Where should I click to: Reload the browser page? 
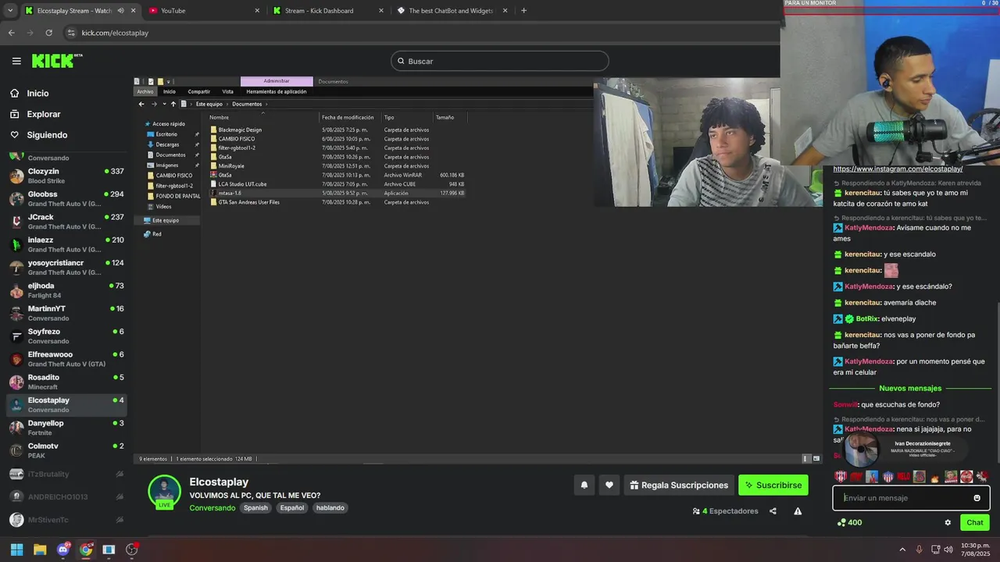(48, 33)
